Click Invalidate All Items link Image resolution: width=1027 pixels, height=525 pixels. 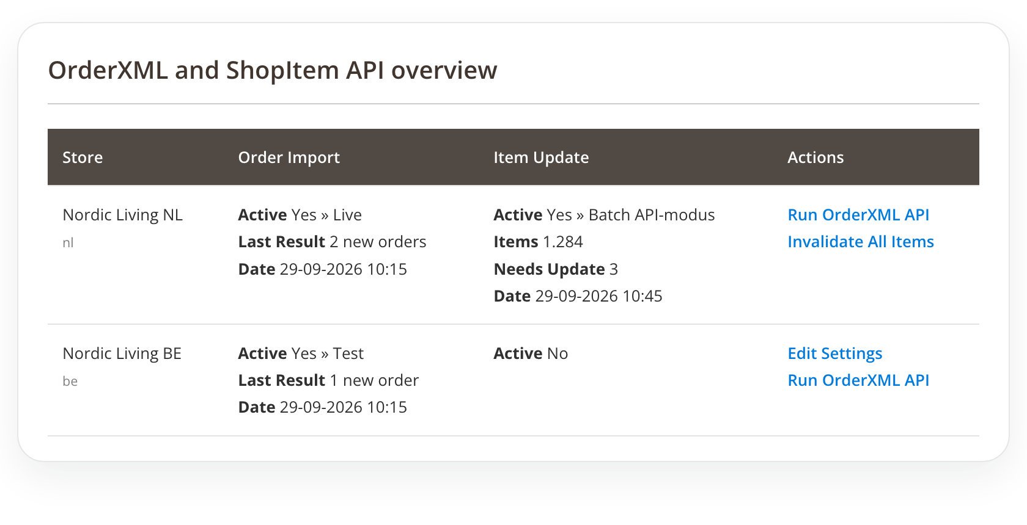861,242
